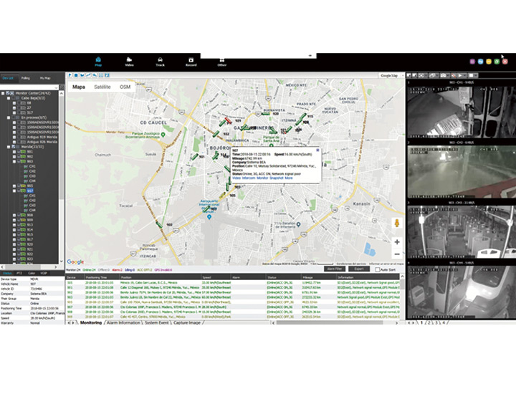Click the map toolbar fullscreen icon
Image resolution: width=516 pixels, height=394 pixels.
coord(101,75)
